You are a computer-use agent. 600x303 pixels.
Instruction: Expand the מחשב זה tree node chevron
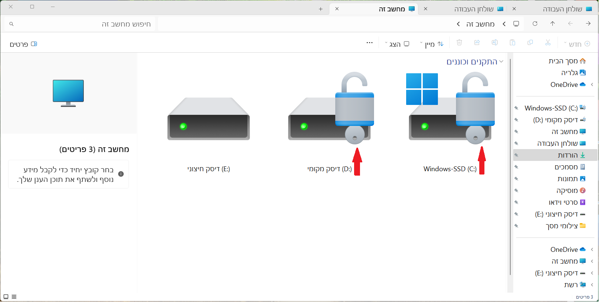click(592, 261)
